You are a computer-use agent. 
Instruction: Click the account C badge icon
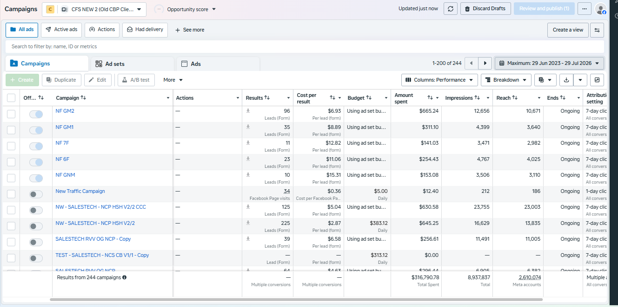click(x=50, y=9)
